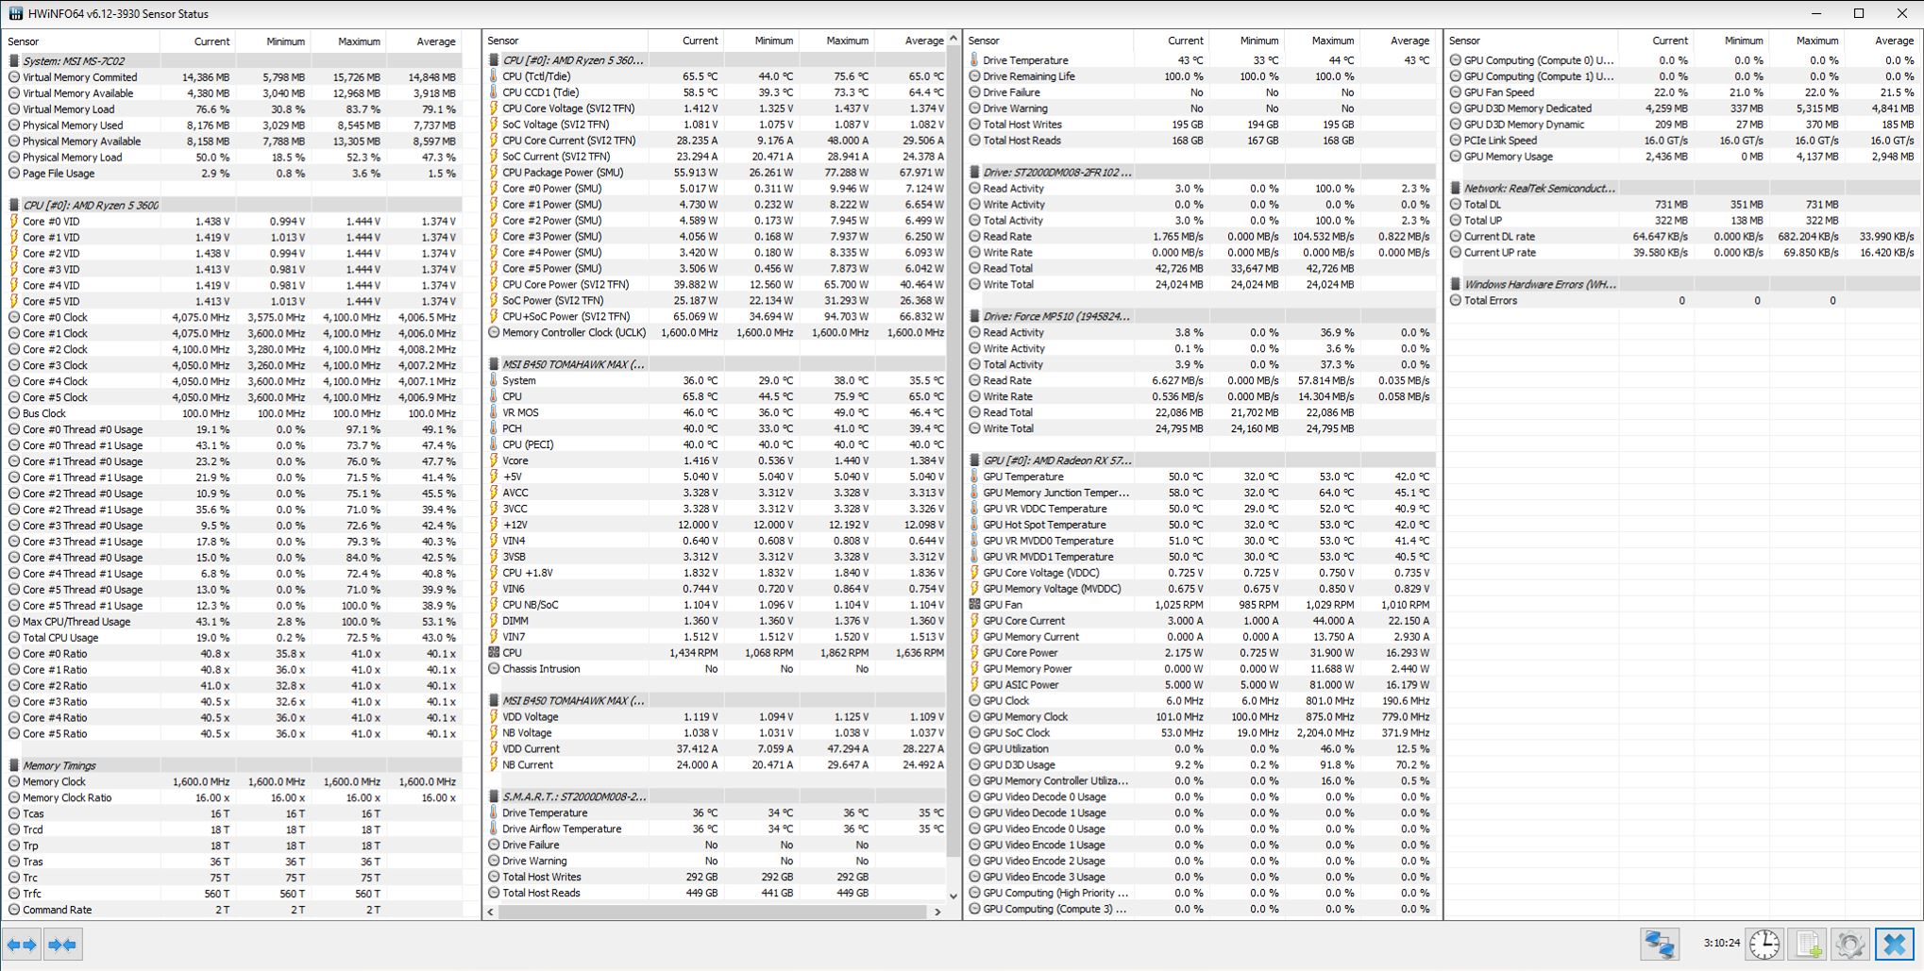Screen dimensions: 1924x971
Task: Close sensor window with blue X
Action: tap(1894, 944)
